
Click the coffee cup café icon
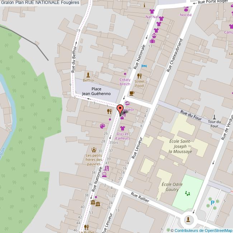coord(132,93)
